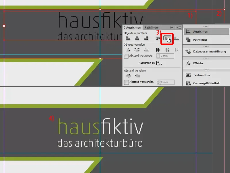This screenshot has width=230, height=173.
Task: Open the Ausrichten panel from dock label
Action: [x=200, y=31]
